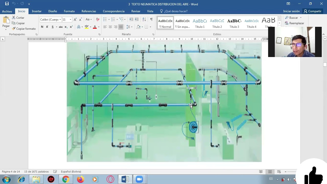Image resolution: width=327 pixels, height=184 pixels.
Task: Pick the red font color
Action: (95, 27)
